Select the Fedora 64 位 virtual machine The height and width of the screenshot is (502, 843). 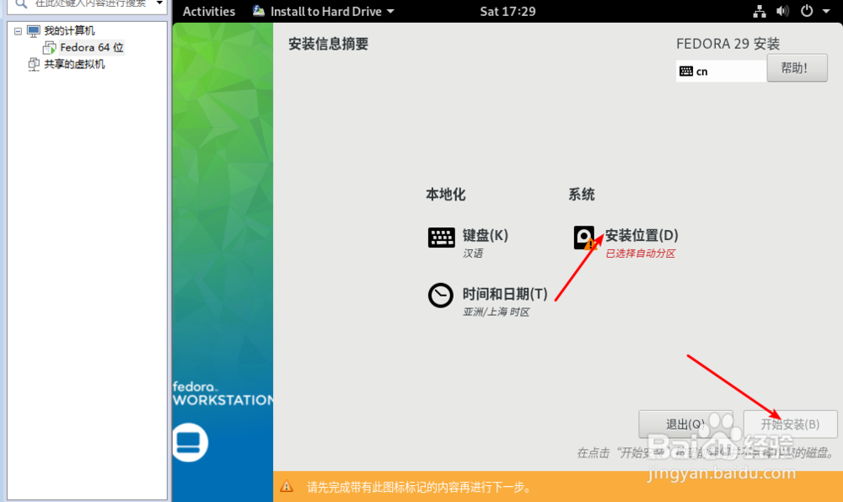[x=92, y=48]
